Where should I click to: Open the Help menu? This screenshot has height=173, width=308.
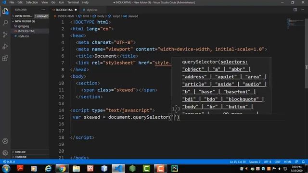[x=85, y=2]
